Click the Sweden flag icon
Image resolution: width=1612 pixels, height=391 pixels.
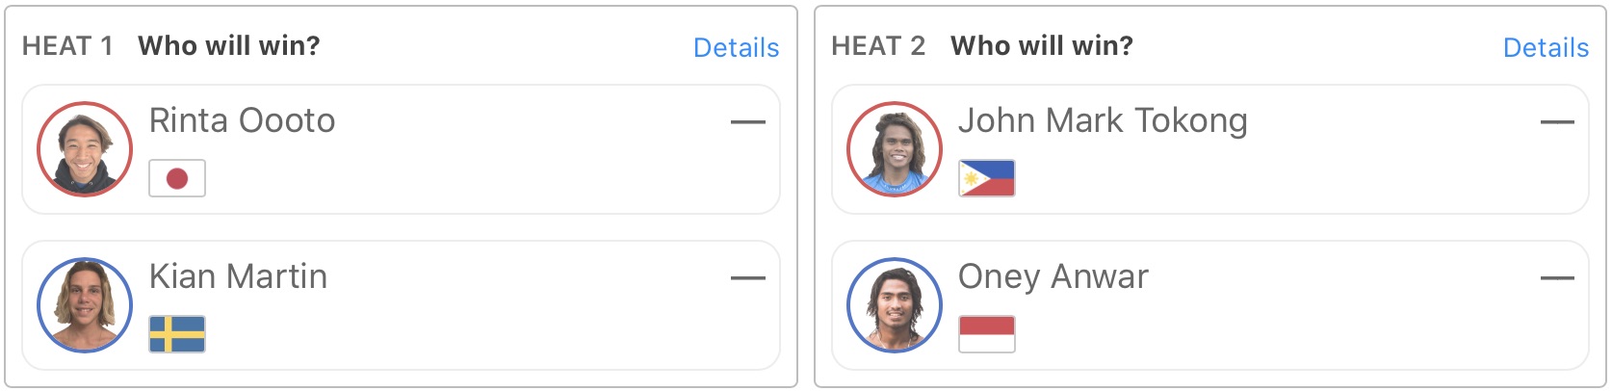click(177, 334)
